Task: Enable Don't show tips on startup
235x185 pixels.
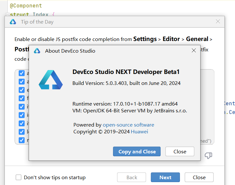Action: (x=18, y=177)
